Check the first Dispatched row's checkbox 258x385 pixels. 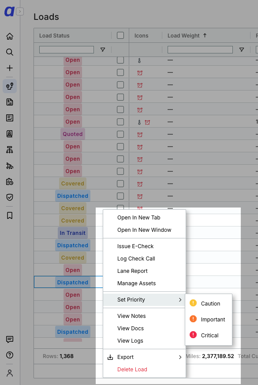tap(120, 196)
